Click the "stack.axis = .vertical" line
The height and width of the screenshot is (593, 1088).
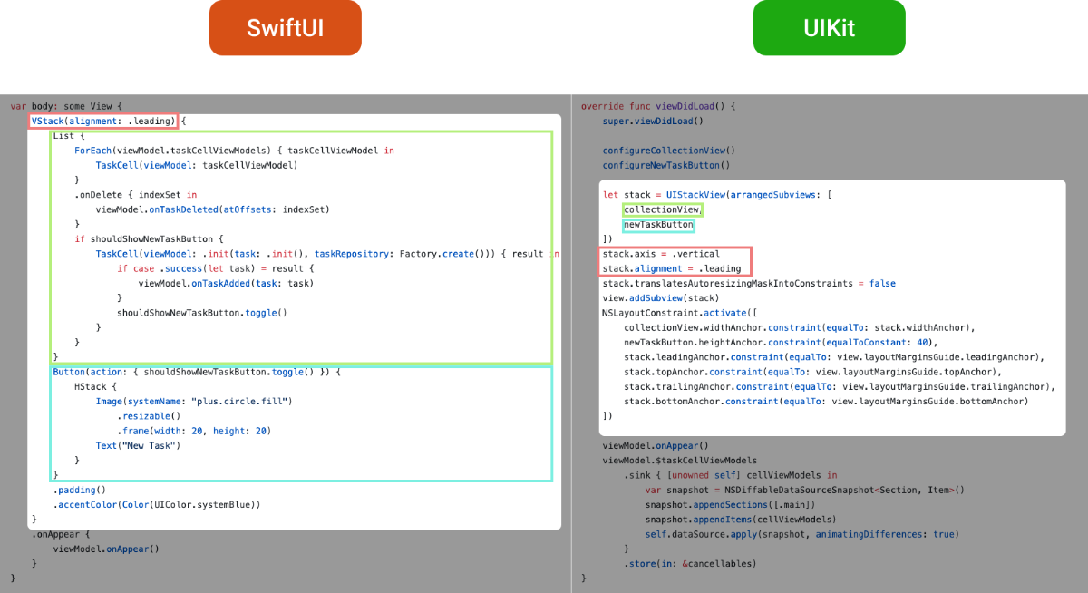661,254
